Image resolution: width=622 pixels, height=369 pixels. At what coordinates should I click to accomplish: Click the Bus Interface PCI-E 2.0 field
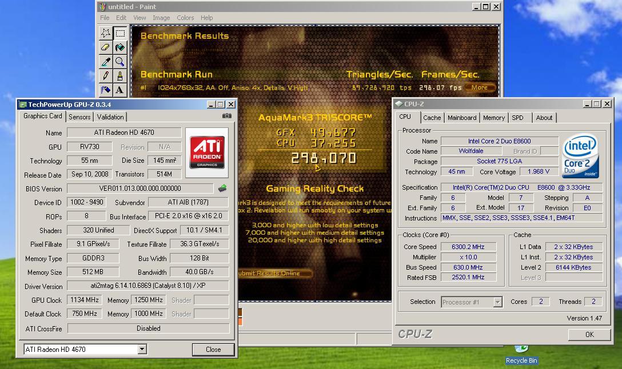point(189,216)
